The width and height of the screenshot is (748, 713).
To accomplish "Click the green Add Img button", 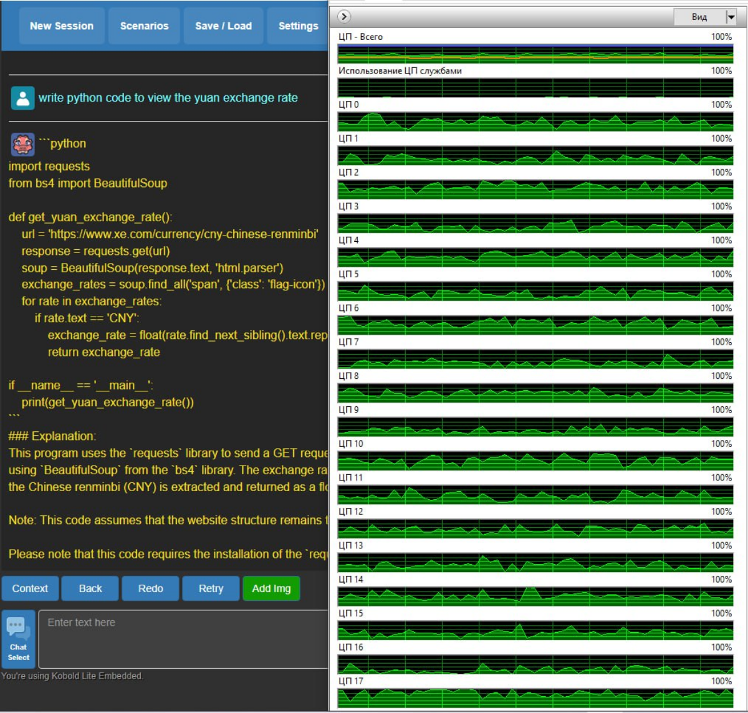I will pos(271,588).
